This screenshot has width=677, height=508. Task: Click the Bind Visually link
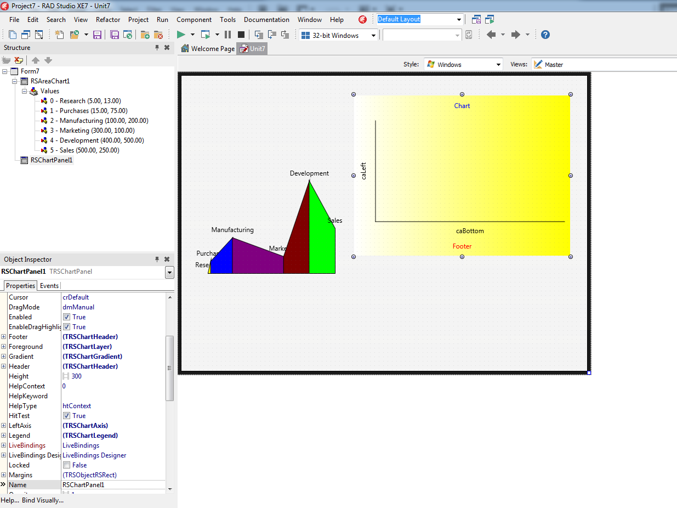tap(43, 500)
